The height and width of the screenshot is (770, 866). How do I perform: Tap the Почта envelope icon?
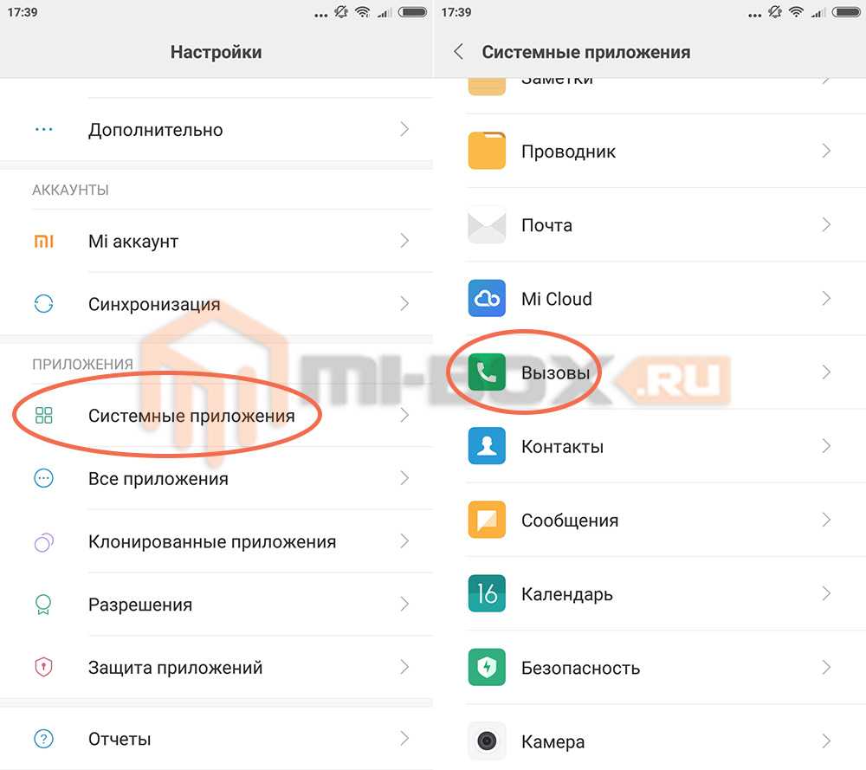click(487, 225)
